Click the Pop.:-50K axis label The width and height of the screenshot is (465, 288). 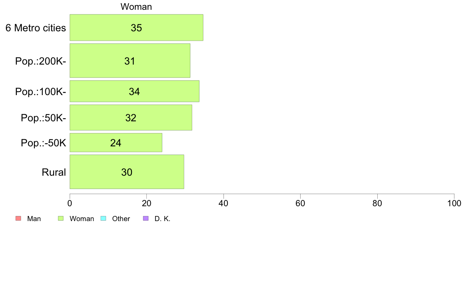click(43, 143)
